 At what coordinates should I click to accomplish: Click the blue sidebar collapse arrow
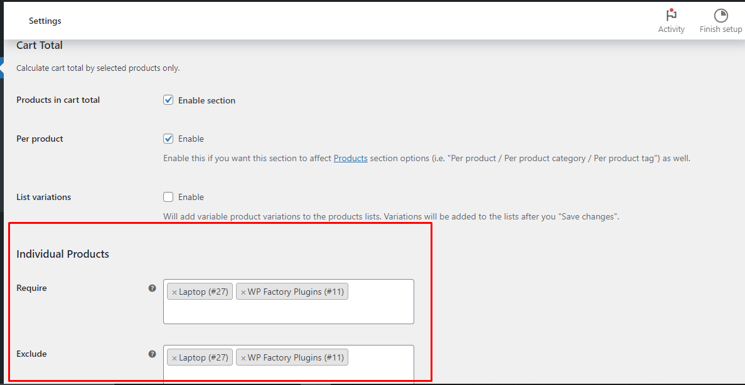pos(2,68)
